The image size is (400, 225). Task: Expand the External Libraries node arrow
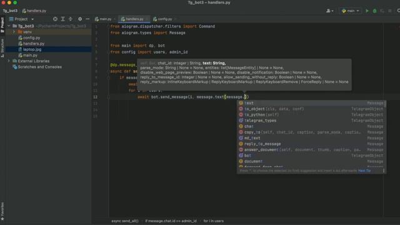(9, 61)
